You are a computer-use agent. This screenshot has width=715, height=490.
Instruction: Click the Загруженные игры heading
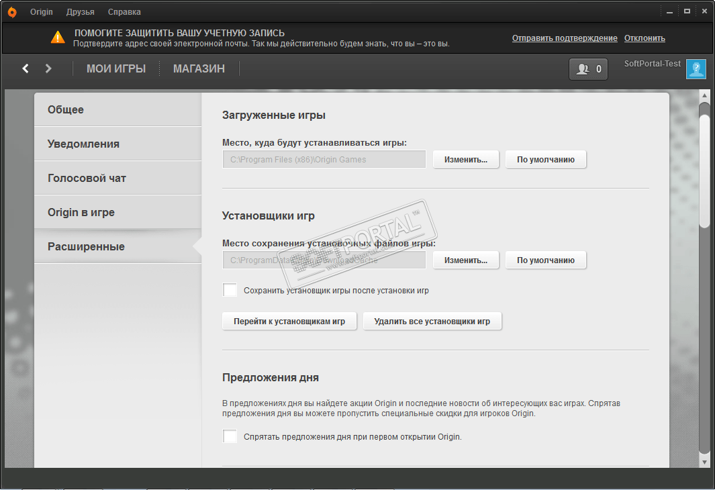point(274,115)
